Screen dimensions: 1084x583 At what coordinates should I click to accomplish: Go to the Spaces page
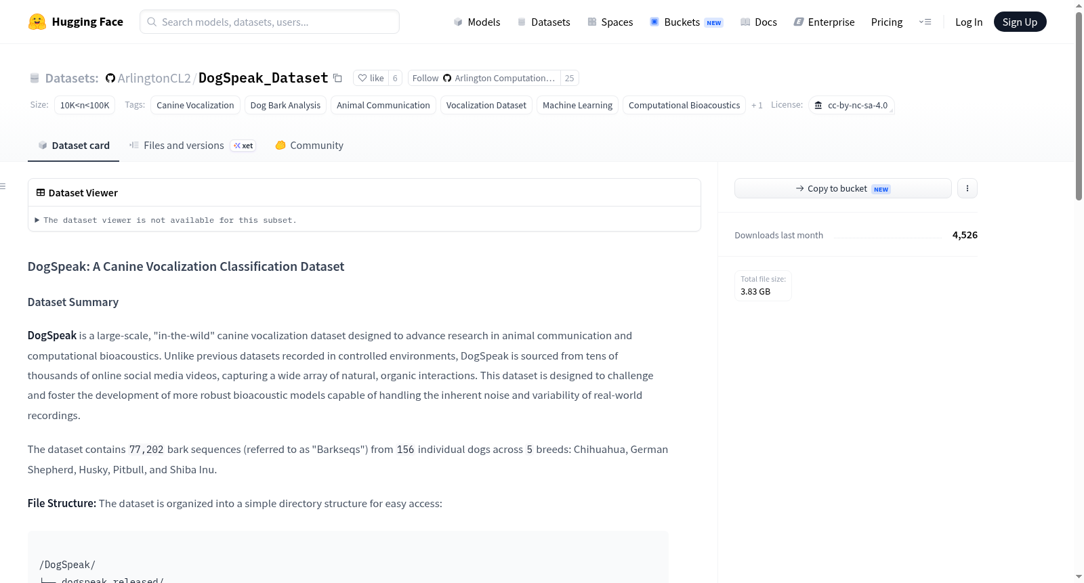click(x=610, y=22)
